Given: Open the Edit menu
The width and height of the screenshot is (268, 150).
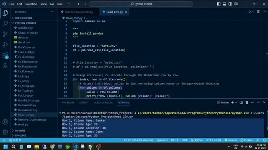Looking at the screenshot, I should click(x=20, y=4).
